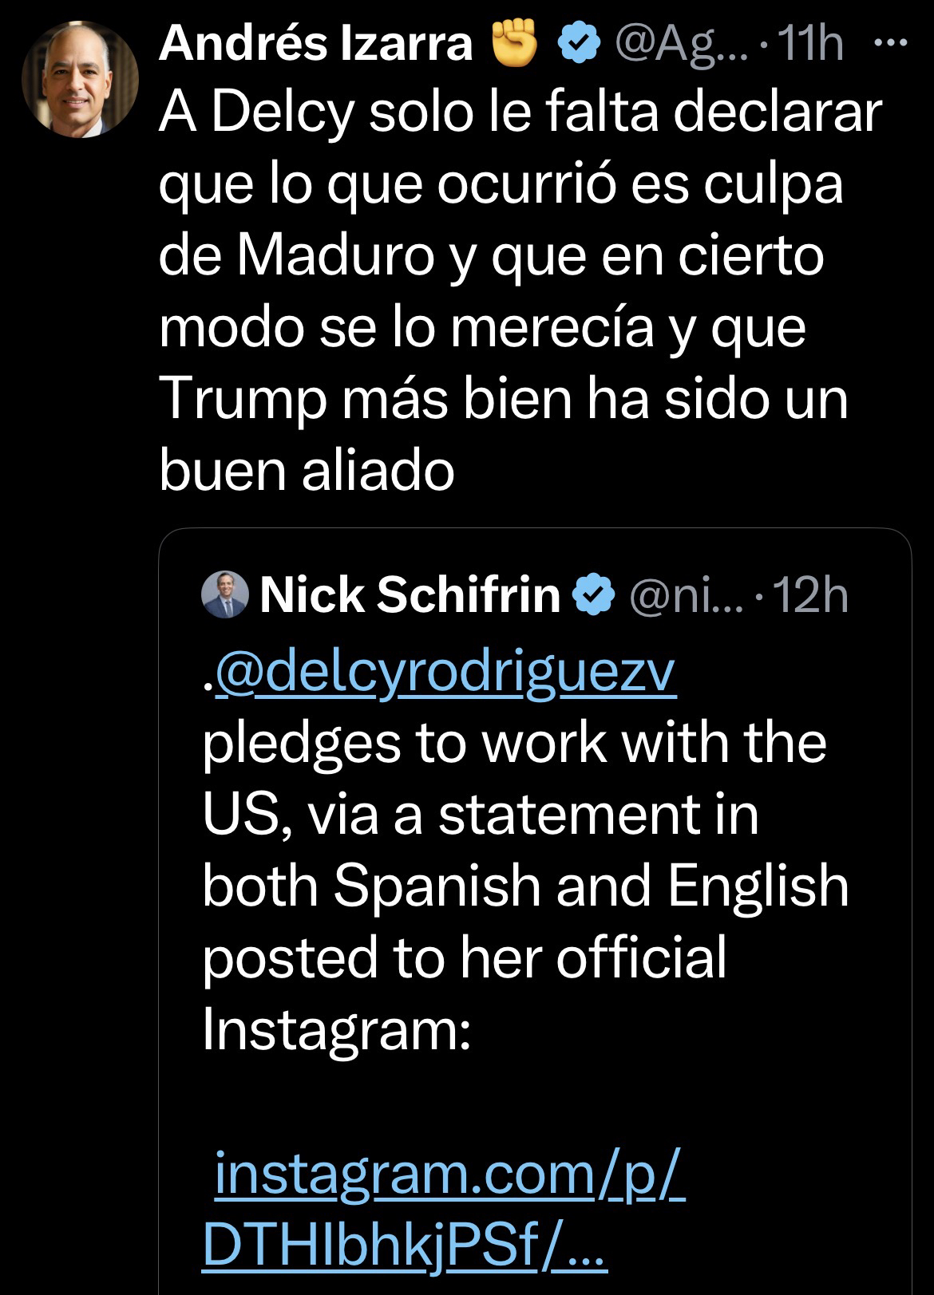Viewport: 934px width, 1295px height.
Task: Click the truncated @ni… handle
Action: click(687, 596)
